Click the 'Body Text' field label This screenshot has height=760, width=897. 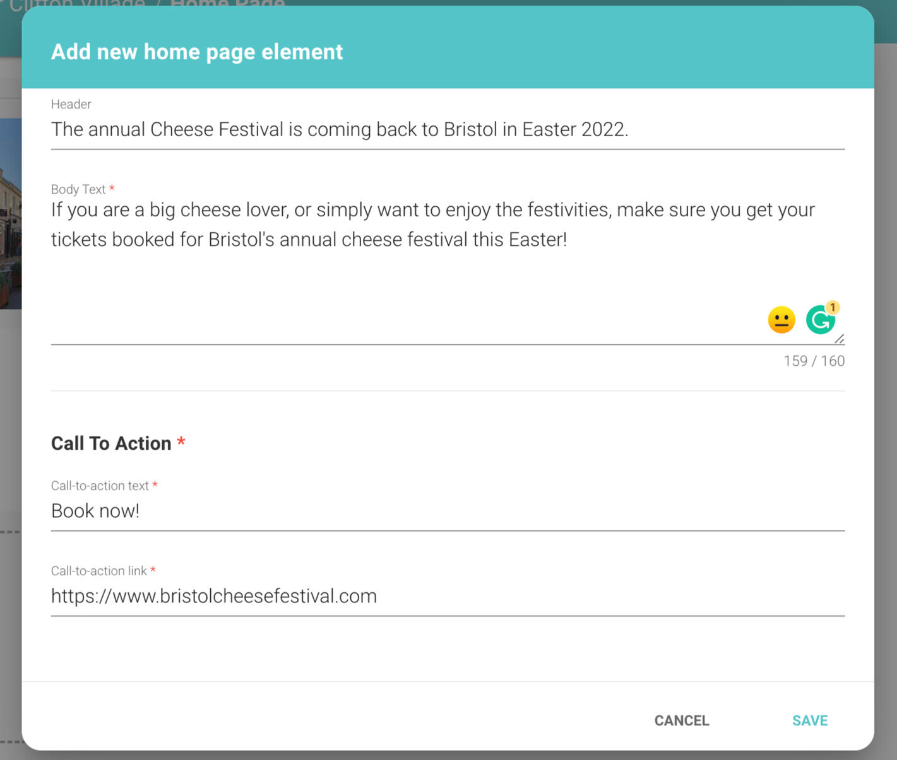pyautogui.click(x=78, y=189)
